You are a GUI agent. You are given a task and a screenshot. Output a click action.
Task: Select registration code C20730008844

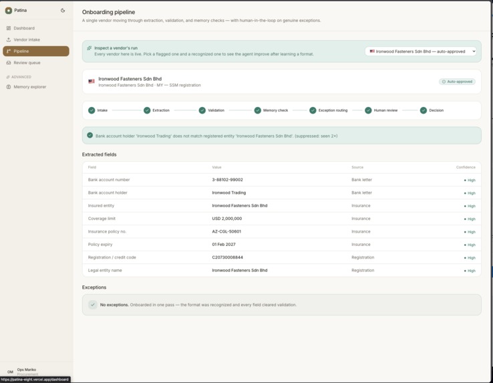coord(227,257)
